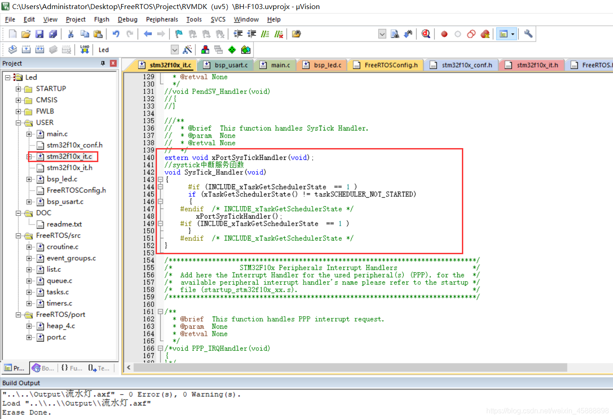Viewport: 613px width, 419px height.
Task: Close the Project panel
Action: (113, 64)
